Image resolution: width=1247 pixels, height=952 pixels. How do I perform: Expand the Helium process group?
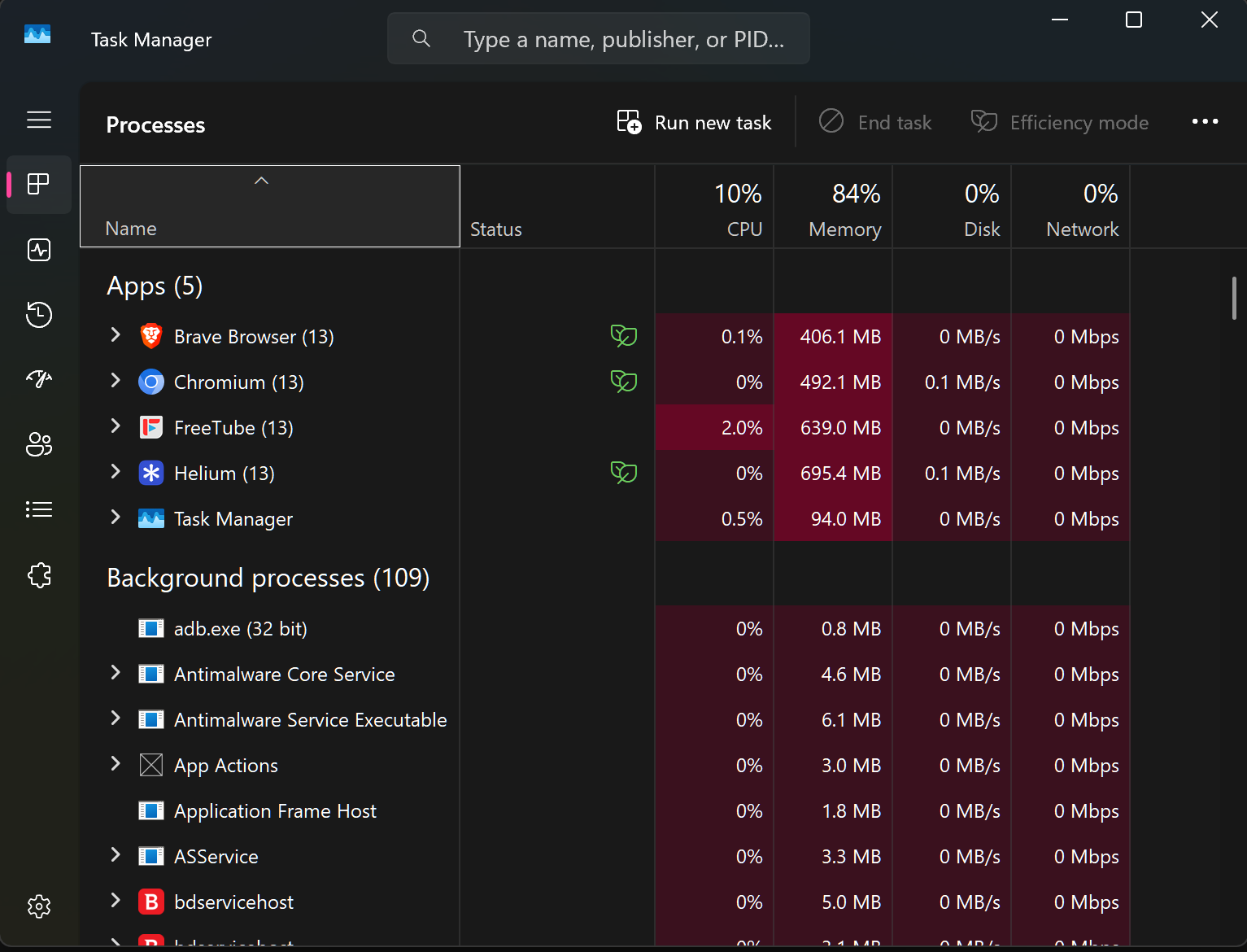tap(116, 471)
